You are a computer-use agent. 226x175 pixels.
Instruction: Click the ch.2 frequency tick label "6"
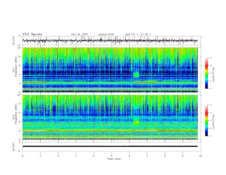coord(20,113)
